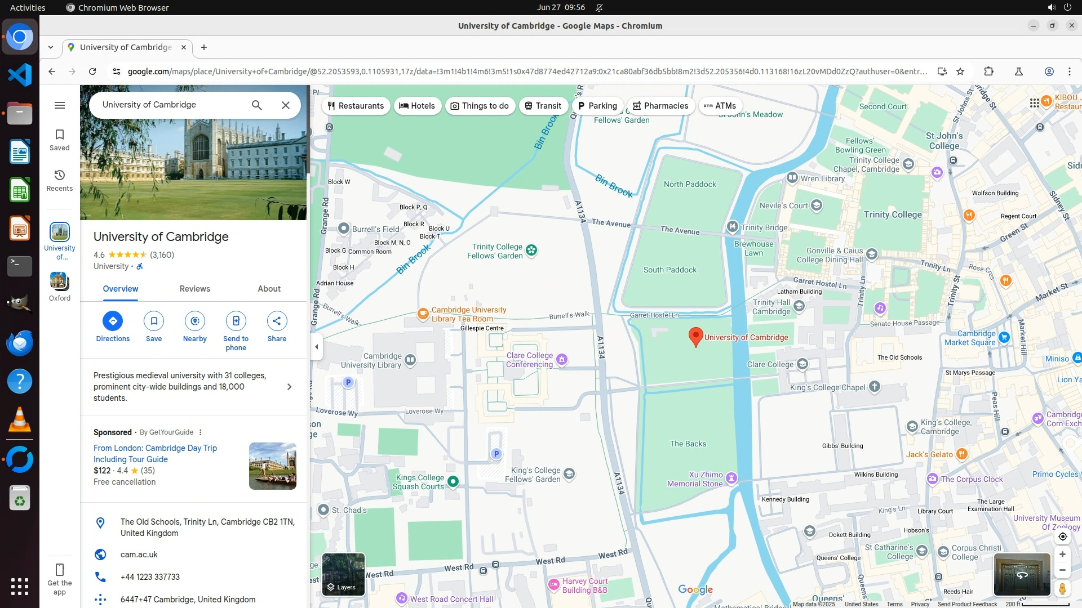Click zoom in plus button on map

click(x=1062, y=555)
